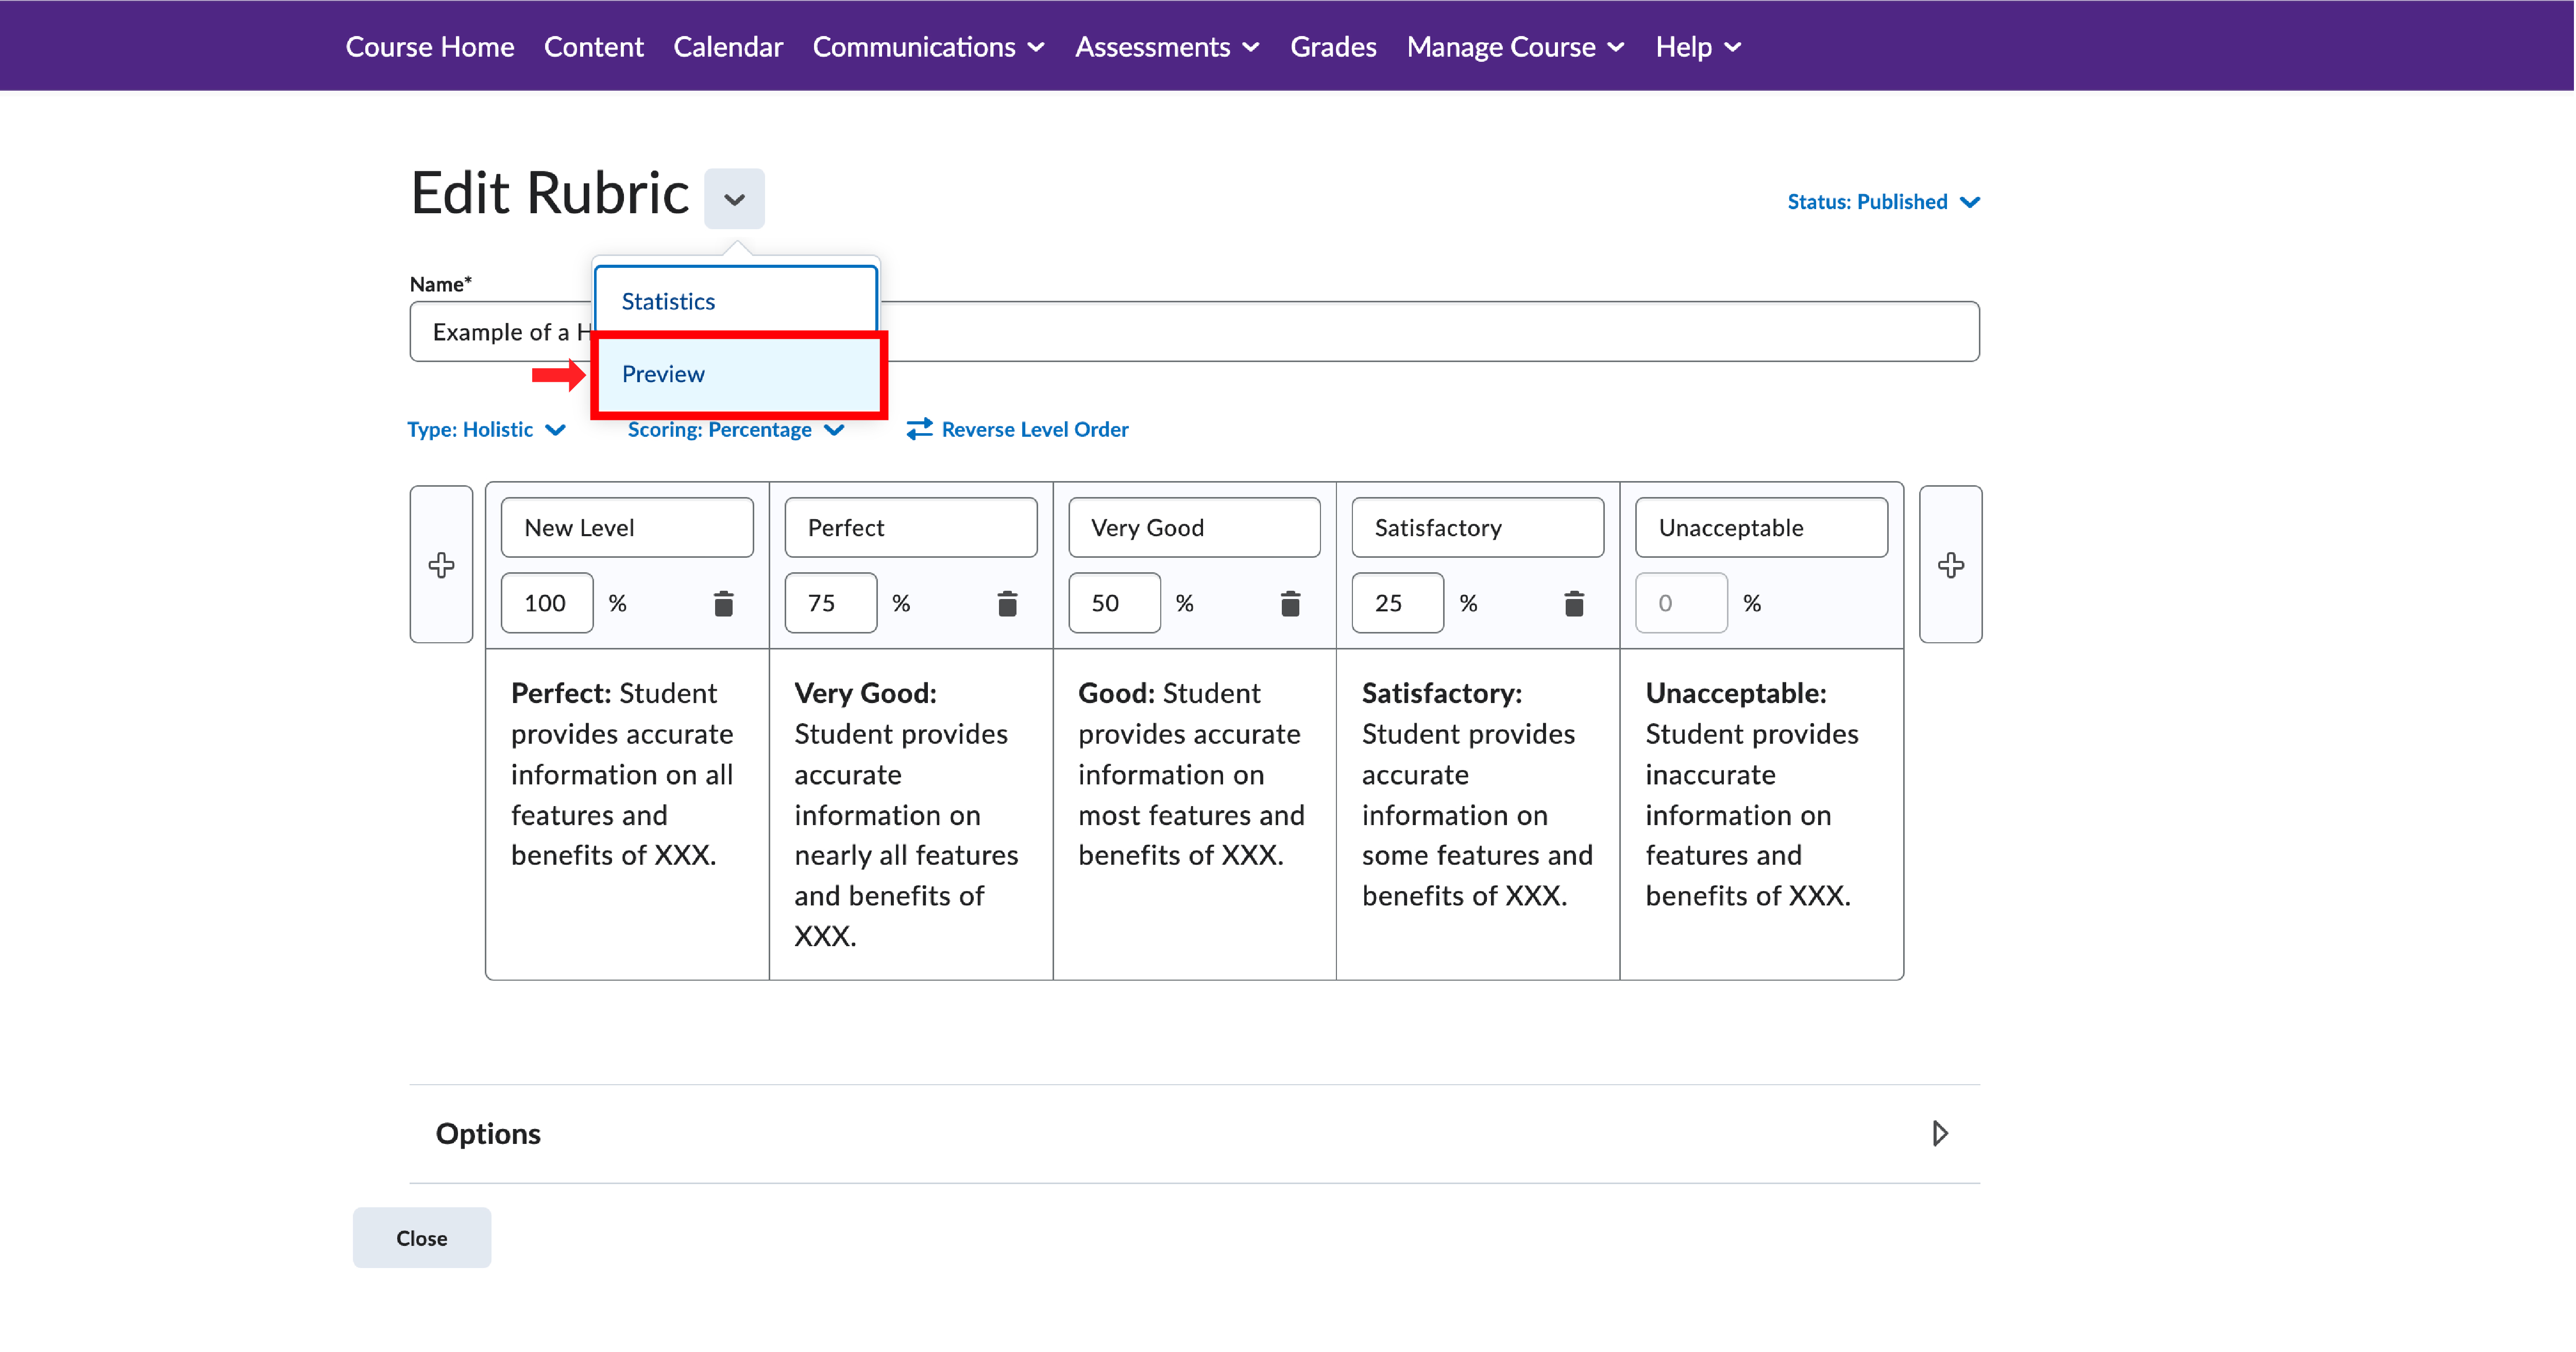Open the Type: Holistic dropdown
Screen dimensions: 2576x1352
click(487, 429)
